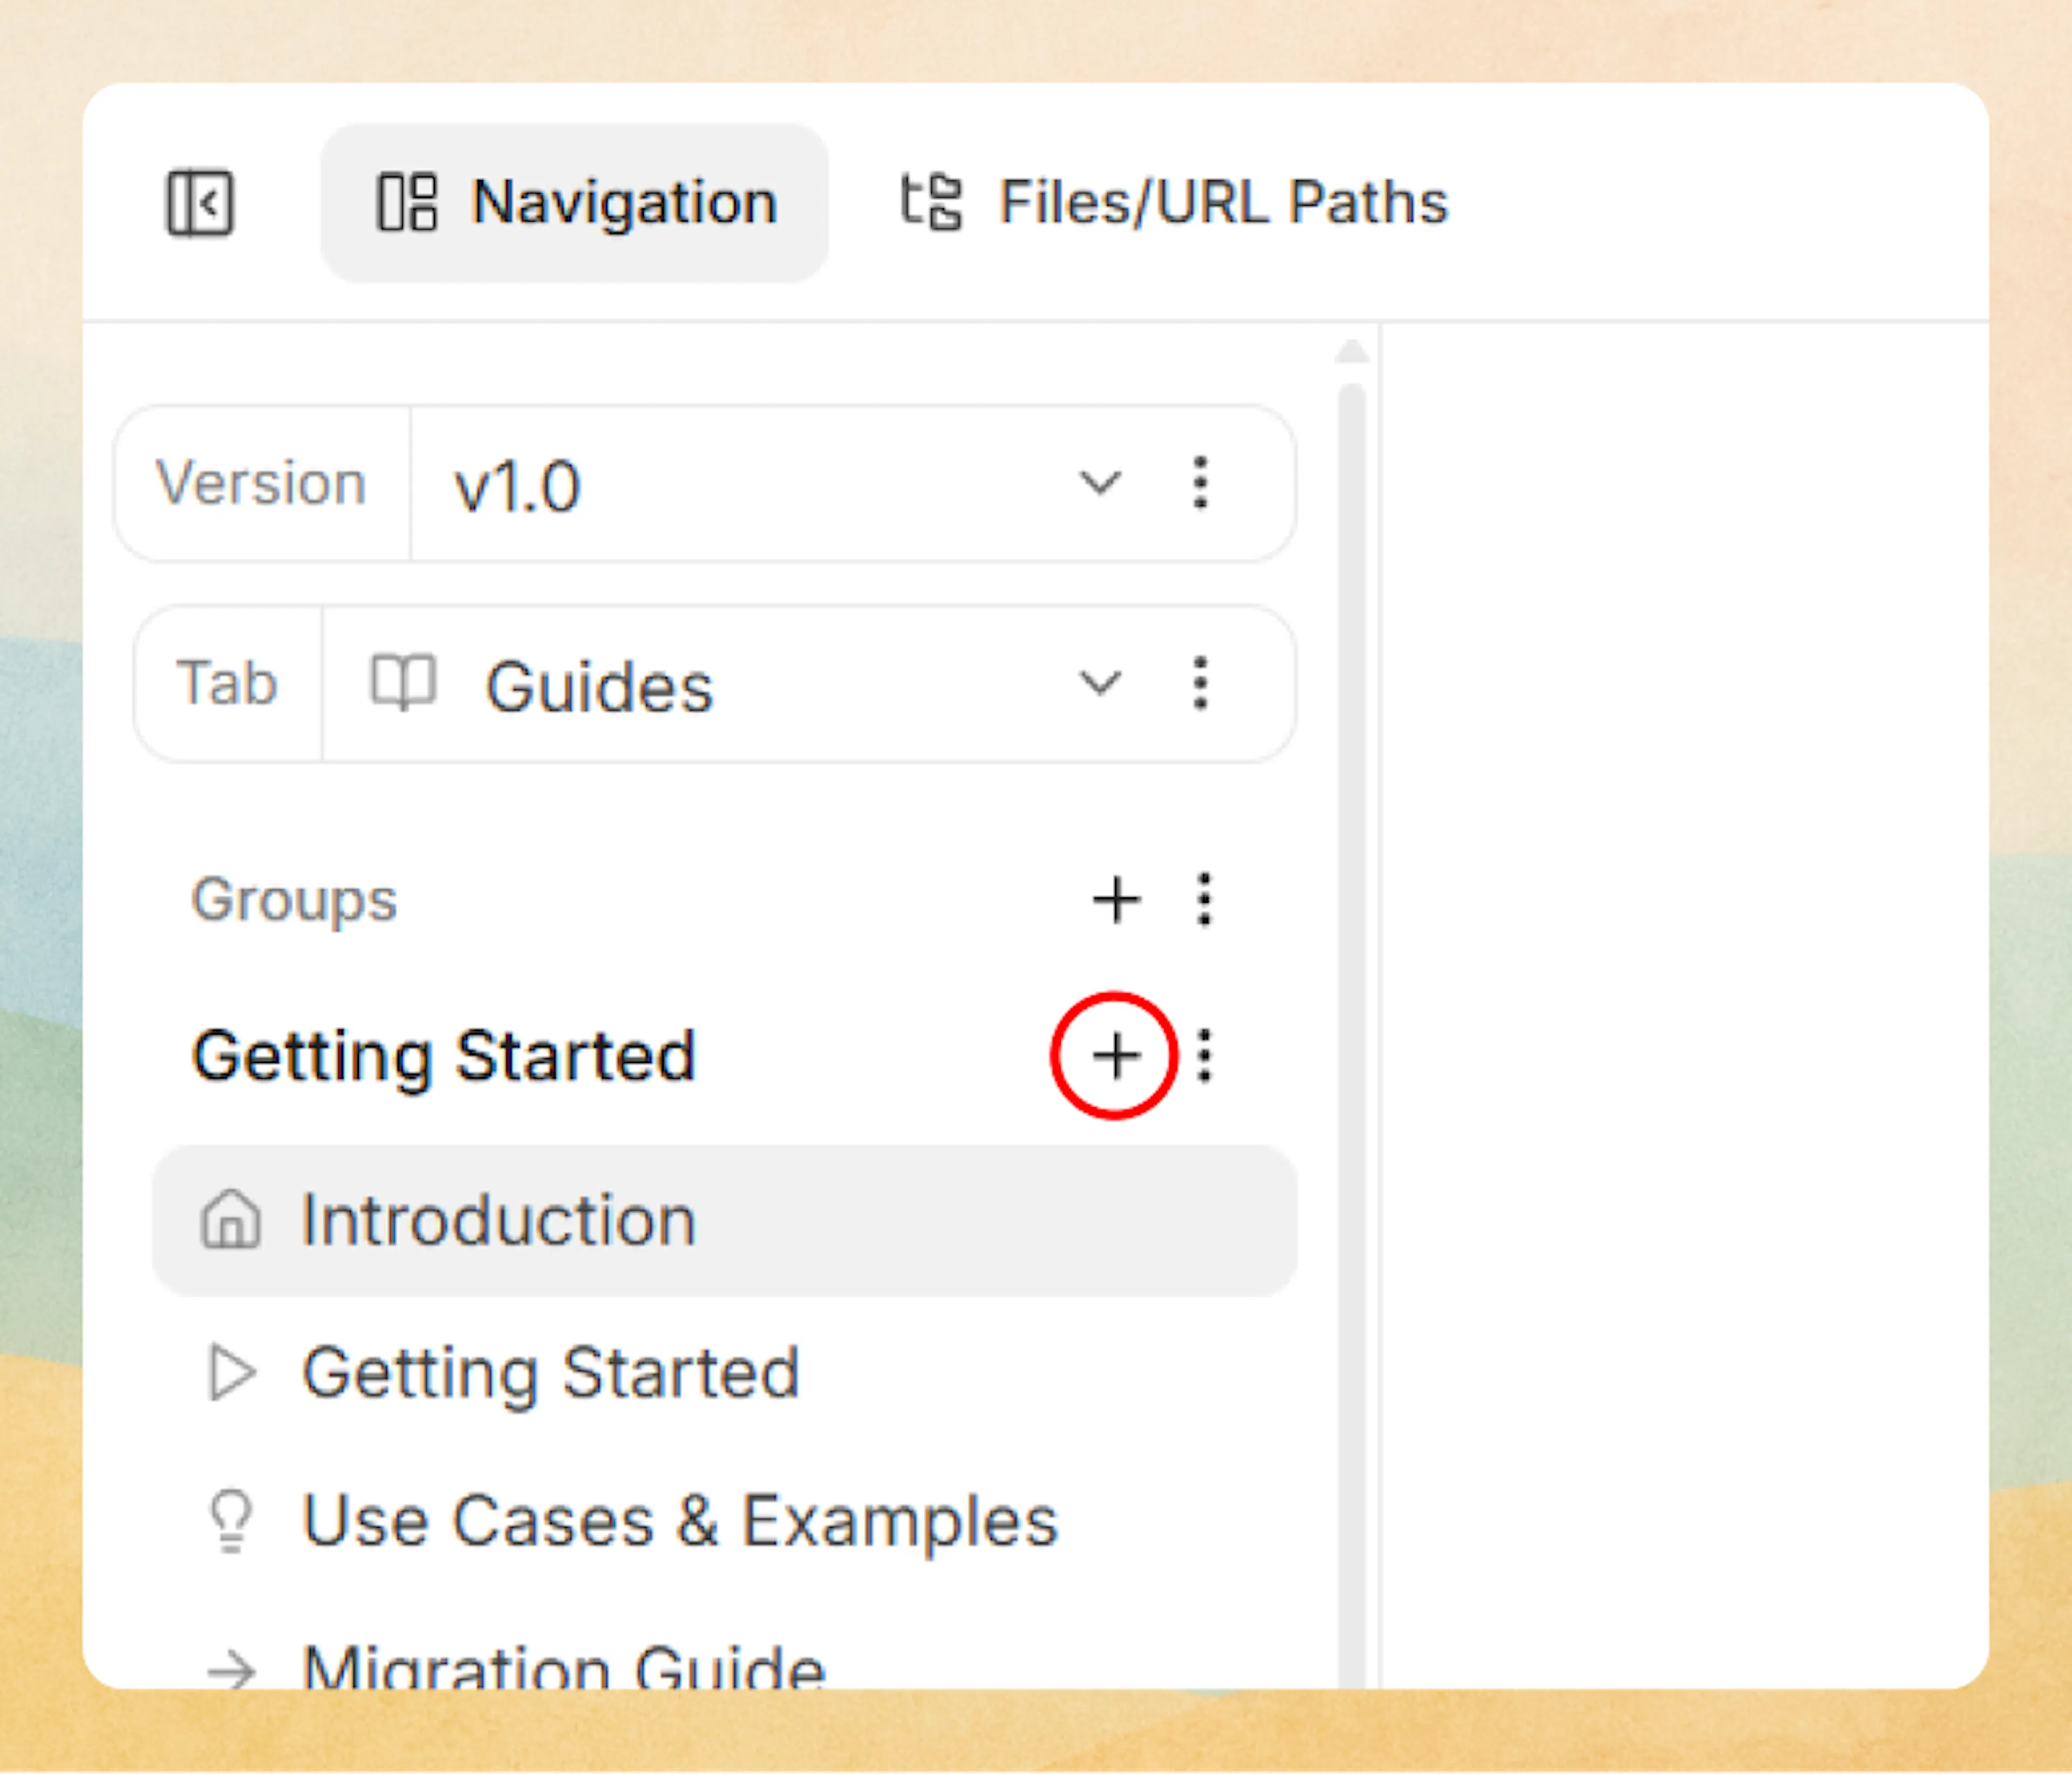Expand the v1.0 version dropdown
Screen dimensions: 2072x1774
click(x=1100, y=484)
